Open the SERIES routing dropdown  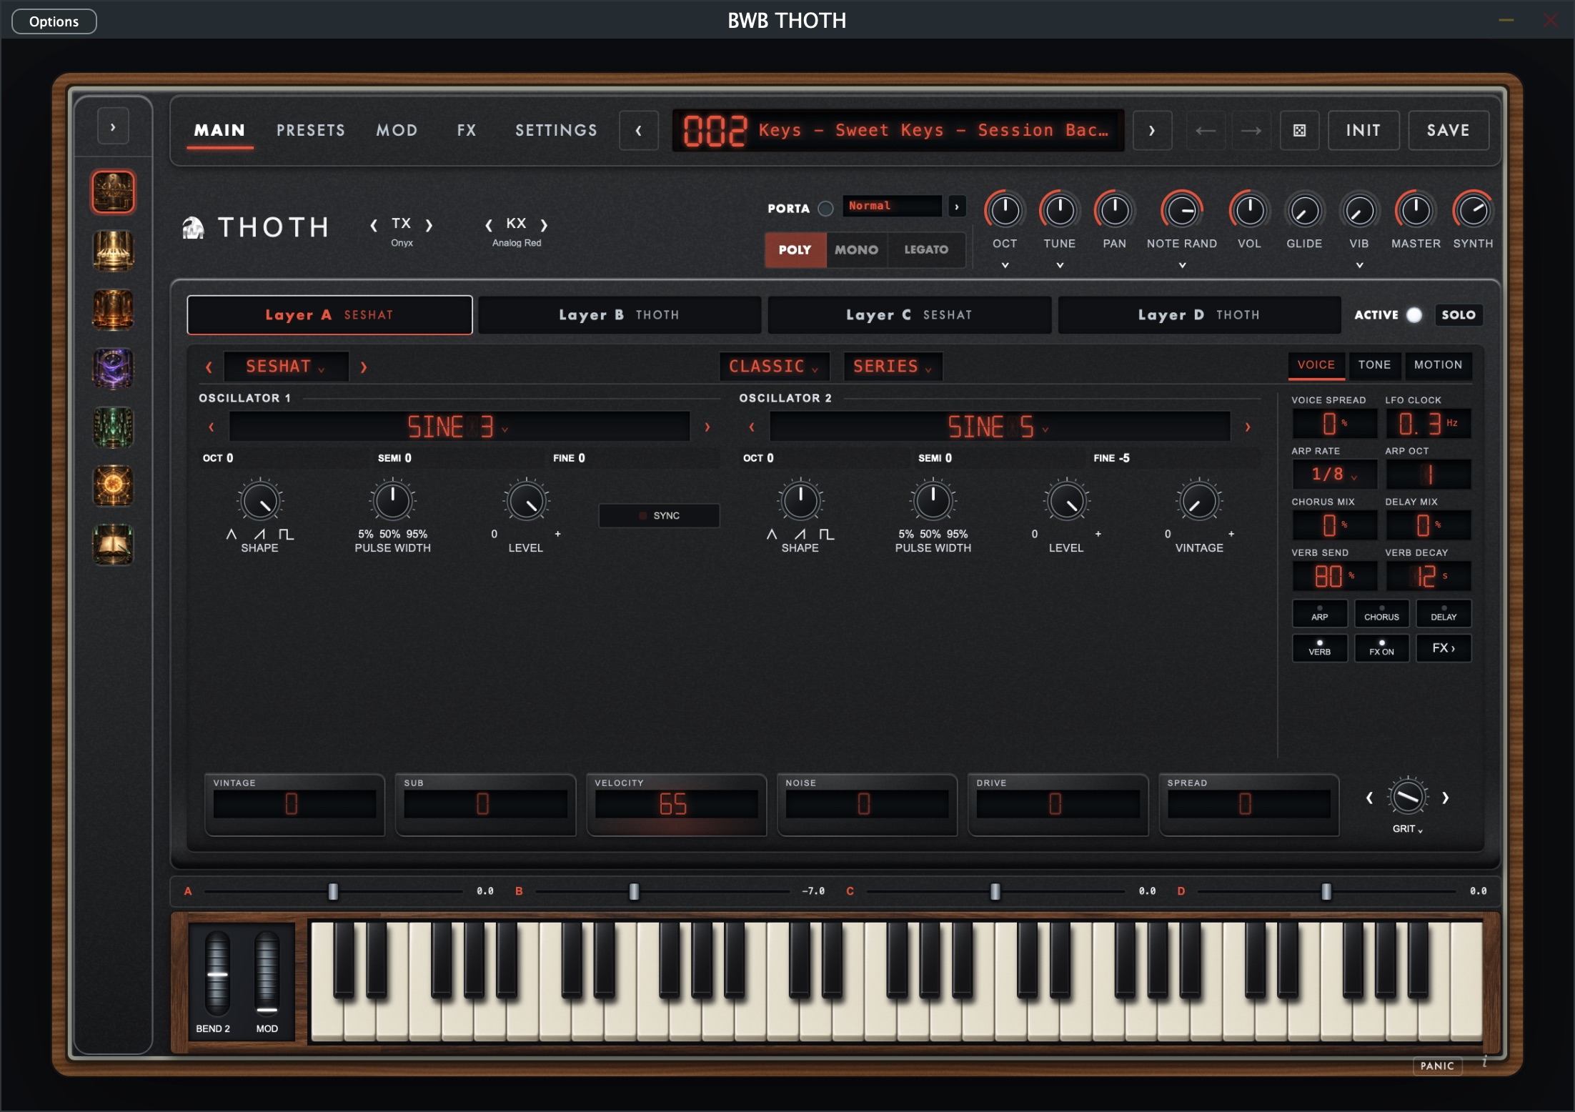point(893,367)
